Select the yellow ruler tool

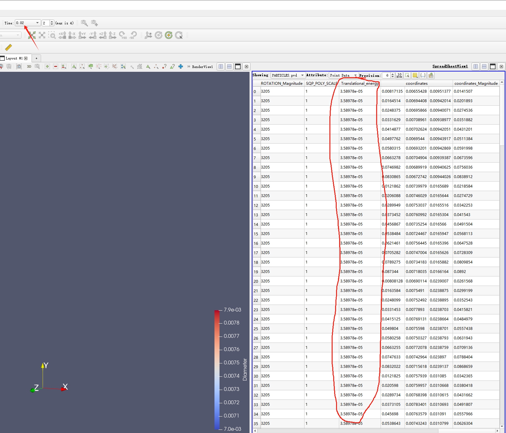click(9, 47)
